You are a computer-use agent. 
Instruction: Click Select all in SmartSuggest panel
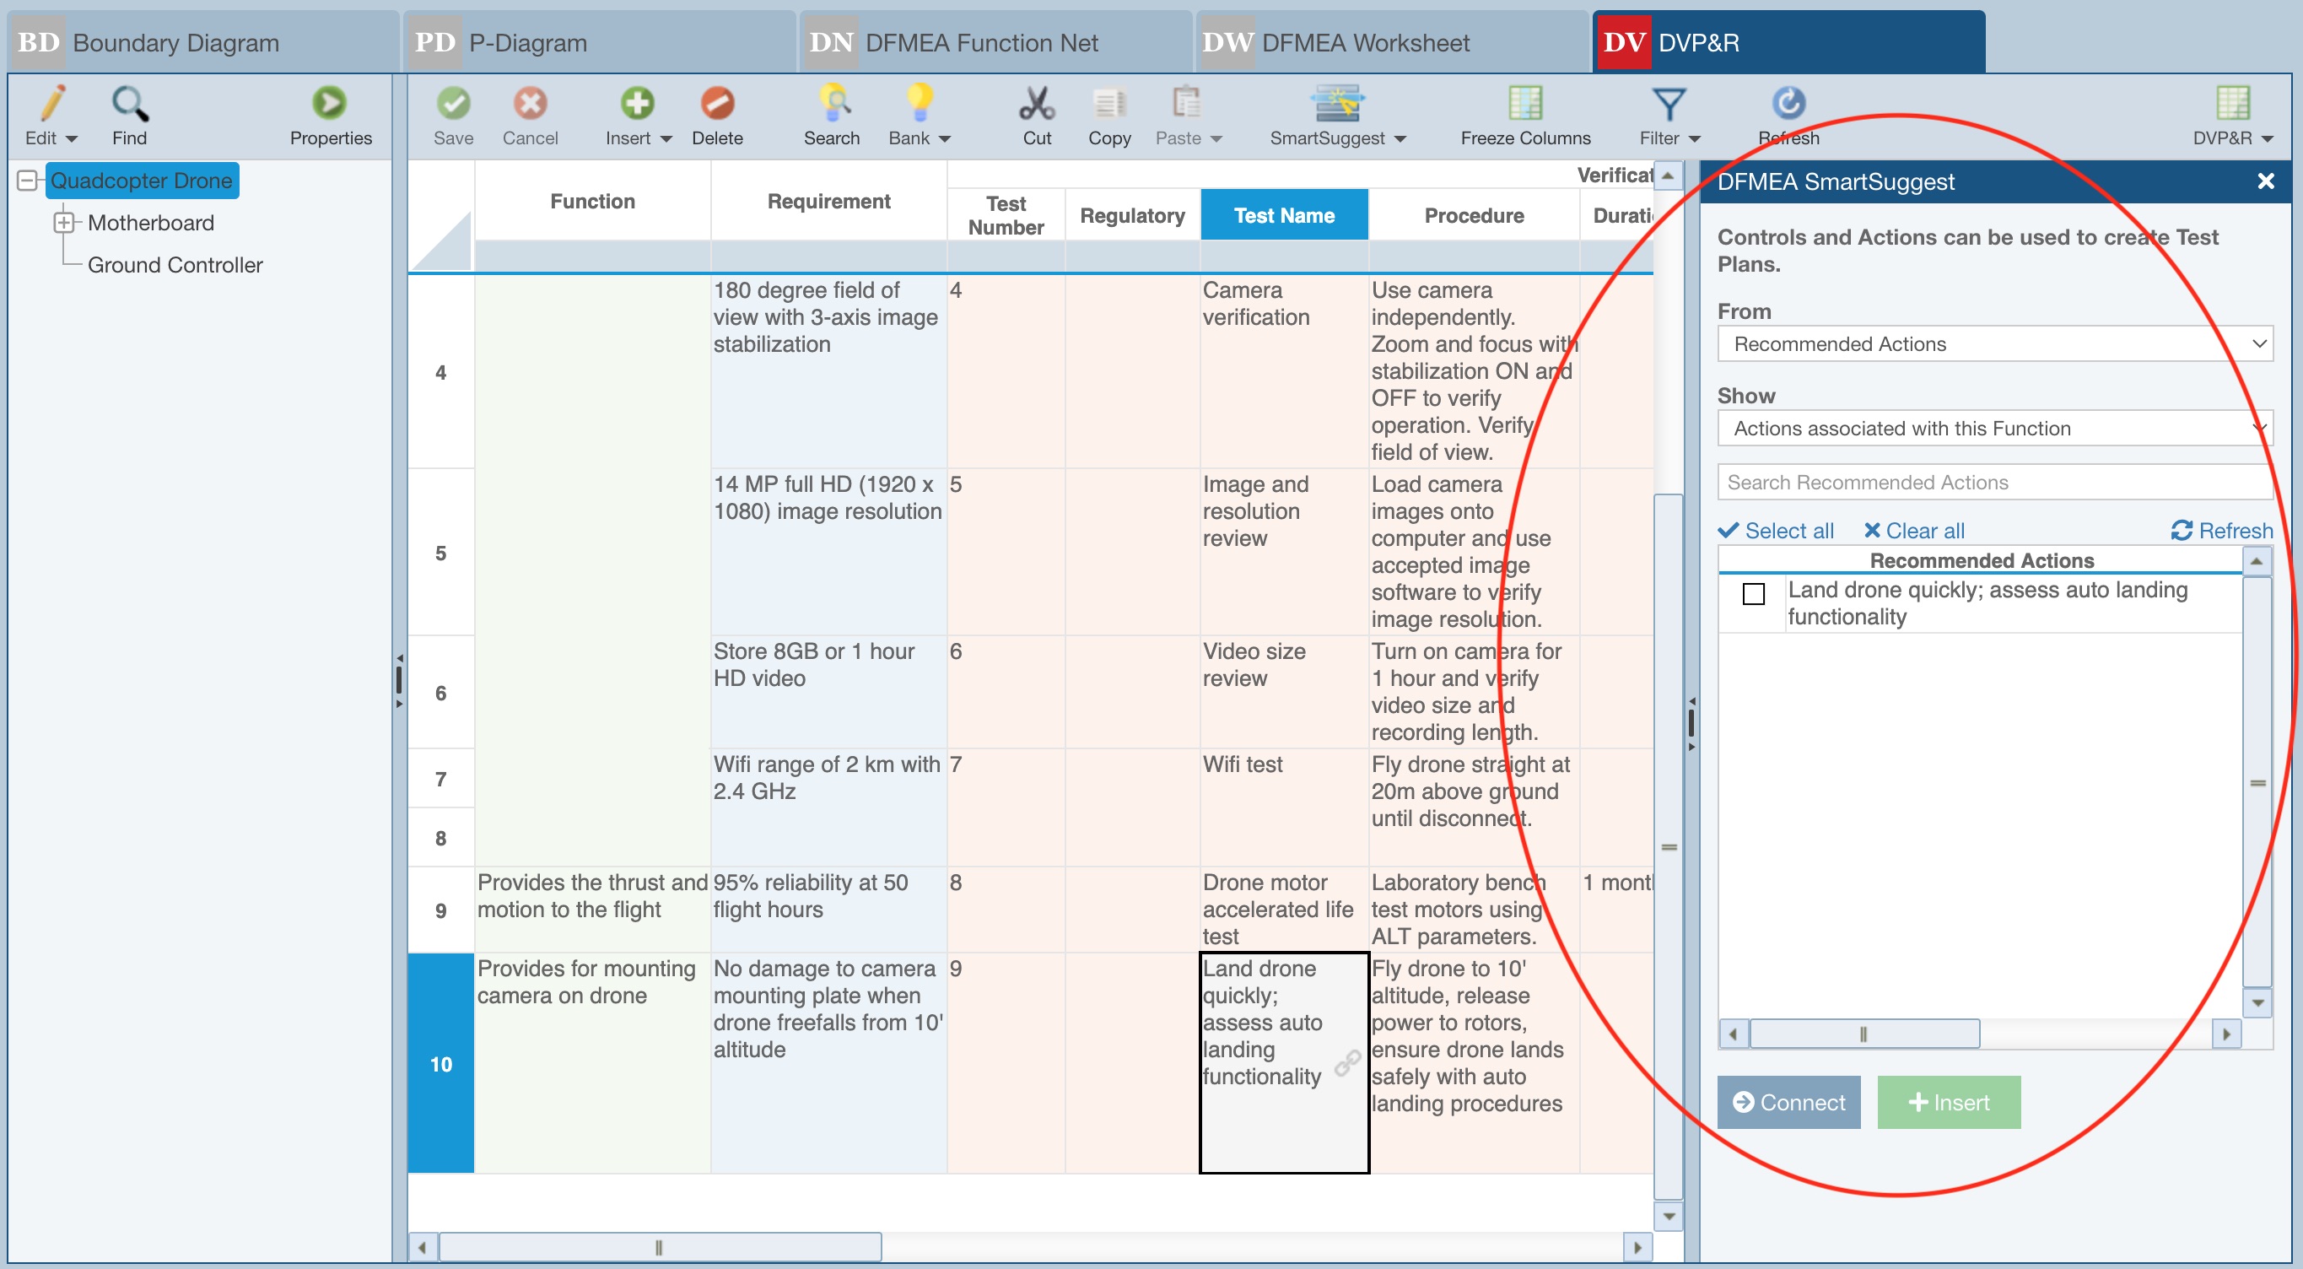[1777, 532]
